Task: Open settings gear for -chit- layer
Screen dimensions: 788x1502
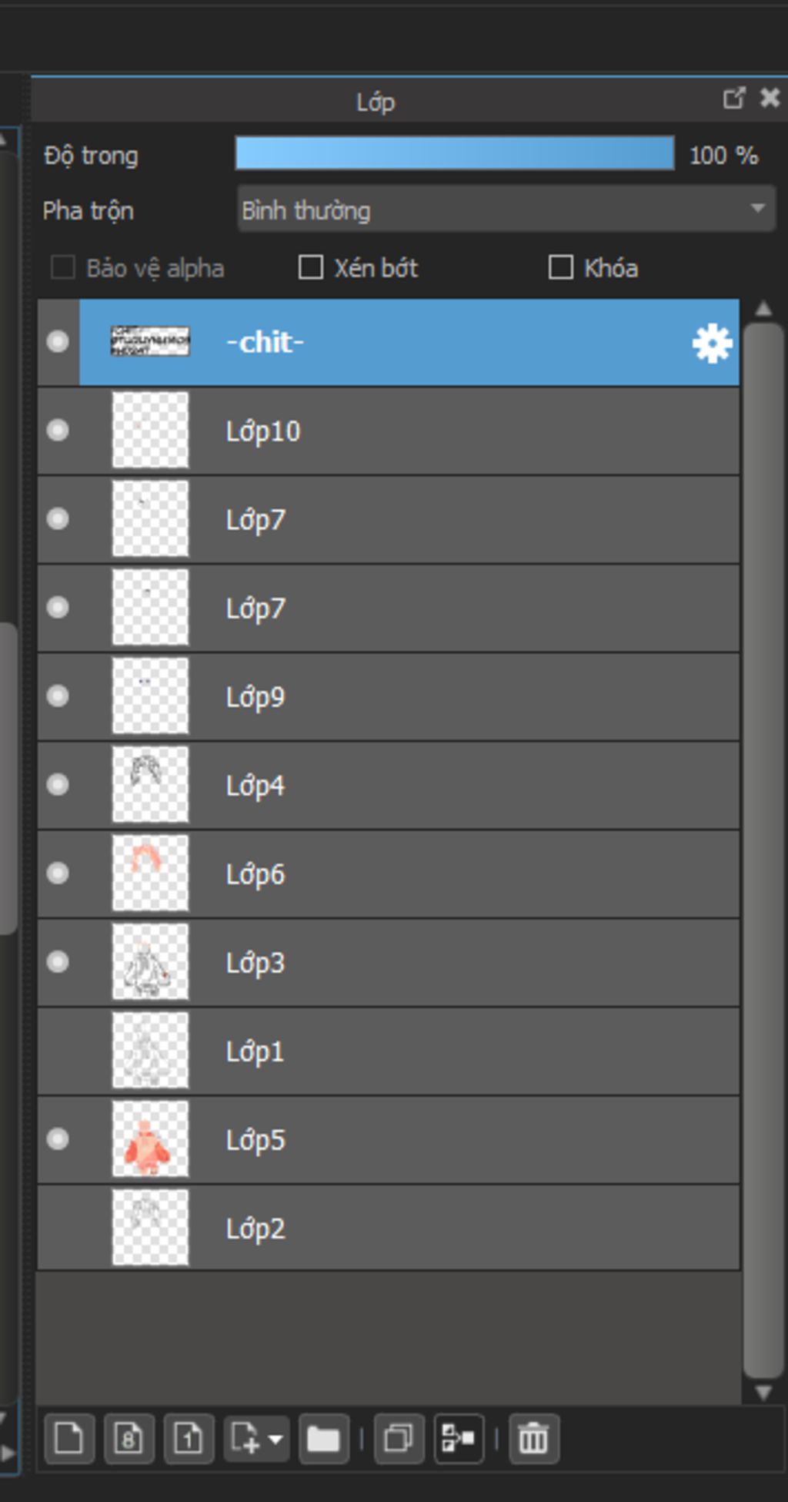Action: click(x=712, y=344)
